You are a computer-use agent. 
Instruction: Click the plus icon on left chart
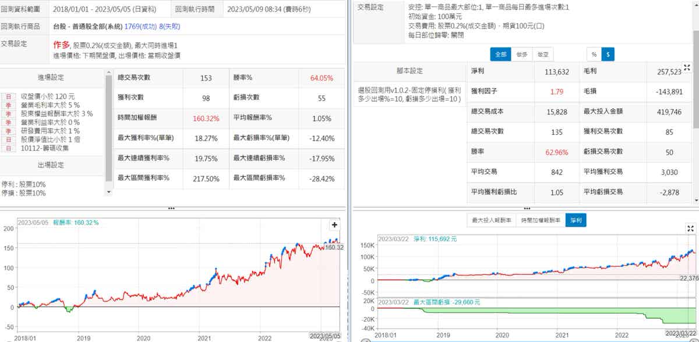click(x=335, y=225)
